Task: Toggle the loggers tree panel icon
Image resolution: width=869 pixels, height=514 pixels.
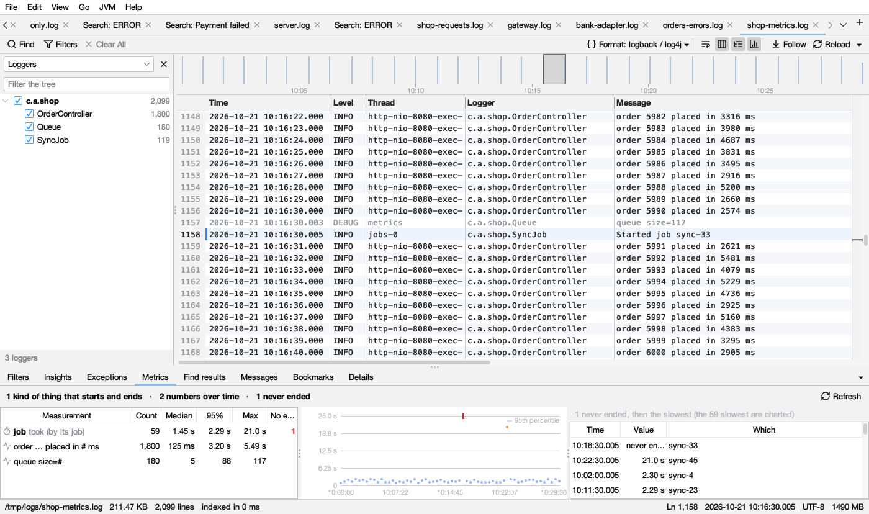Action: (738, 44)
